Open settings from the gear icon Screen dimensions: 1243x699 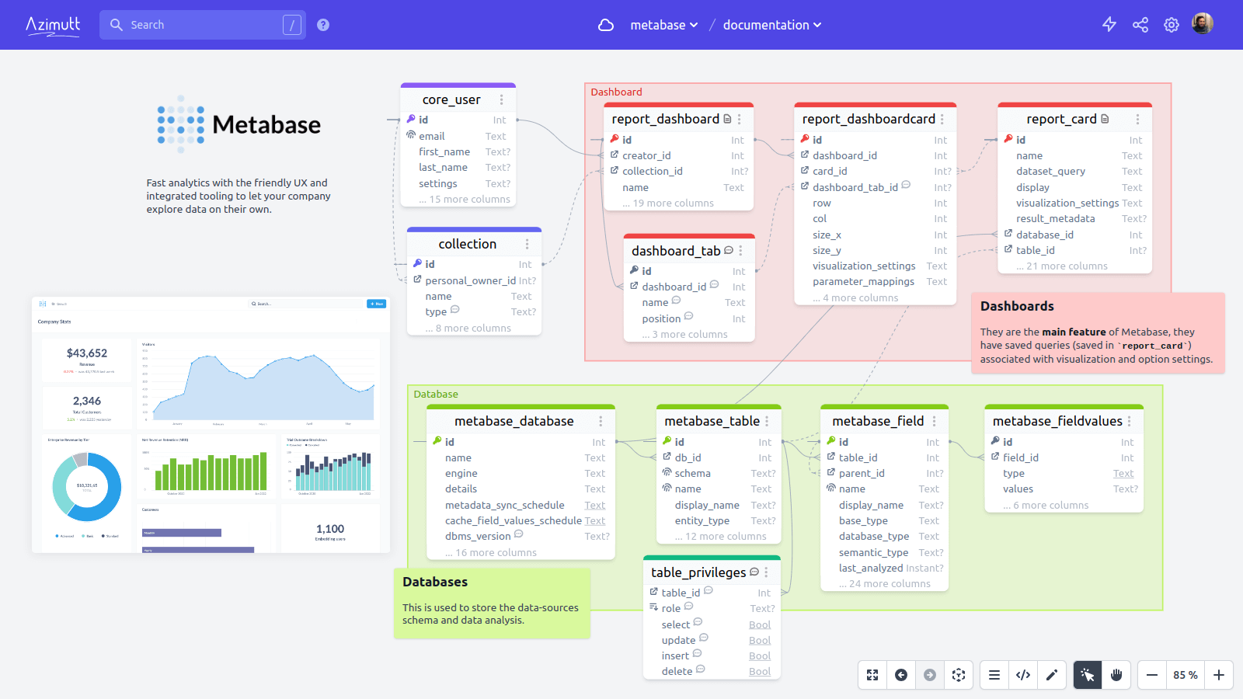click(x=1171, y=24)
